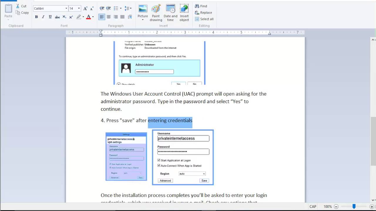Viewport: 376px width, 211px height.
Task: Apply bold formatting
Action: [x=36, y=17]
